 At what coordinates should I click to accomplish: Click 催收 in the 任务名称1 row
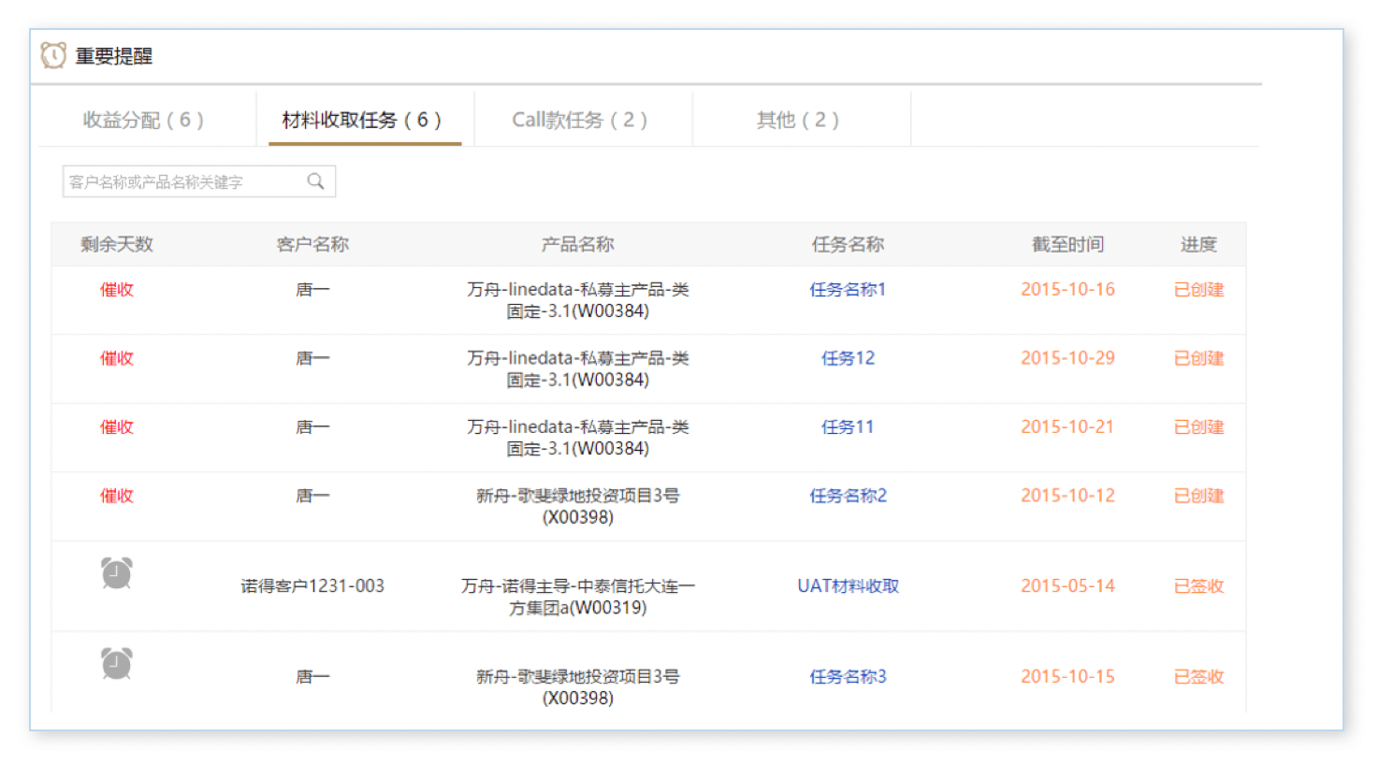117,290
